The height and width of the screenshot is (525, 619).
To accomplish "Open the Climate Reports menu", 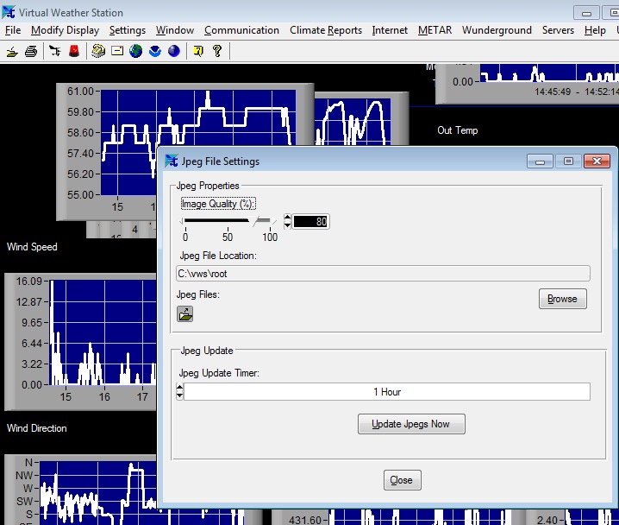I will click(x=325, y=30).
